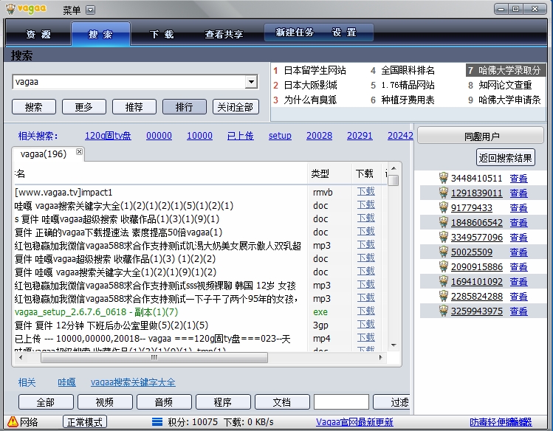Select the vagaa(196) results tab
Viewport: 553px width, 431px height.
pyautogui.click(x=44, y=154)
